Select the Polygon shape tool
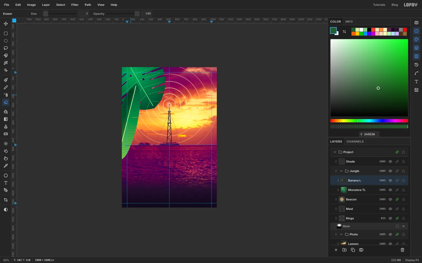Image resolution: width=422 pixels, height=263 pixels. point(6,175)
